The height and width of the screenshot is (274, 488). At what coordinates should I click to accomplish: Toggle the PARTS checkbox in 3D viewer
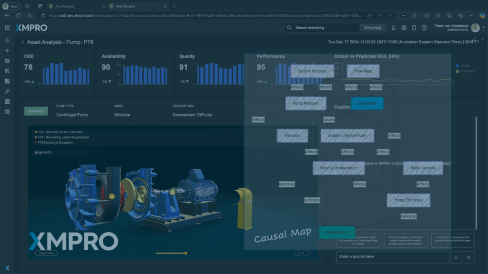pyautogui.click(x=40, y=153)
